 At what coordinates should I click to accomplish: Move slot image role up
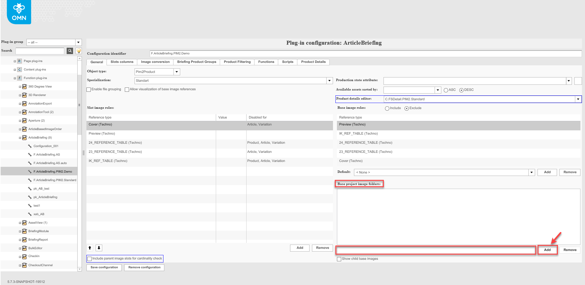(x=90, y=248)
